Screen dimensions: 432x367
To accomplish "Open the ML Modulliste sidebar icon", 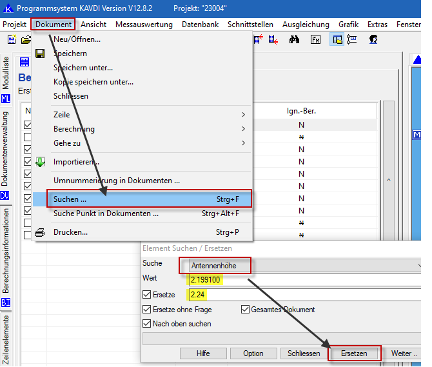I will pos(6,99).
